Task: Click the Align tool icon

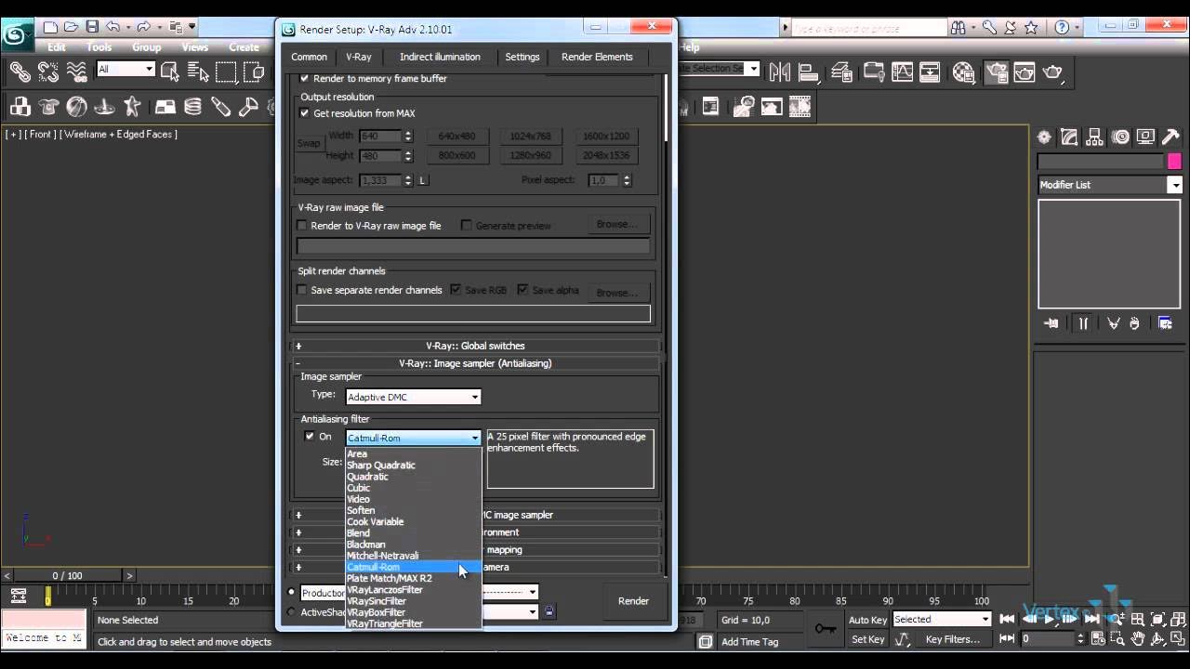Action: pos(809,72)
